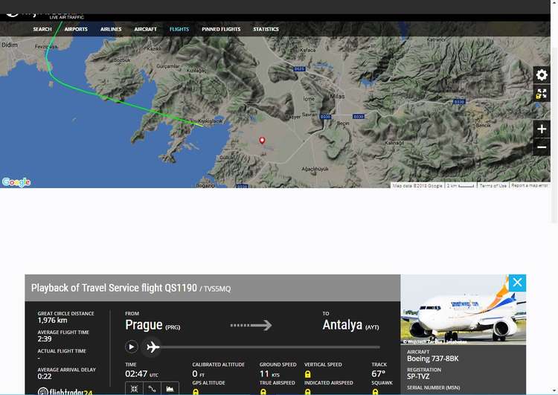Toggle the flight route path icon
558x395 pixels.
click(x=153, y=388)
